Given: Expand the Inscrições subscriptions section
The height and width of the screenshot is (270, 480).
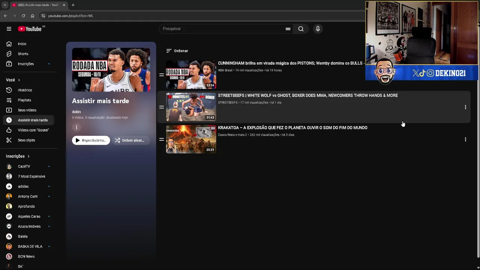Looking at the screenshot, I should [x=18, y=156].
